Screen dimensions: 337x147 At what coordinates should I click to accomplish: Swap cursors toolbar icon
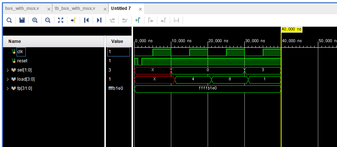(x=176, y=21)
